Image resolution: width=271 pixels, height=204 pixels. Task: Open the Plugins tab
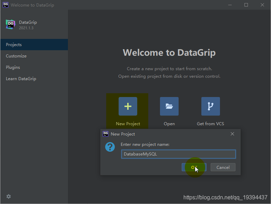point(34,67)
